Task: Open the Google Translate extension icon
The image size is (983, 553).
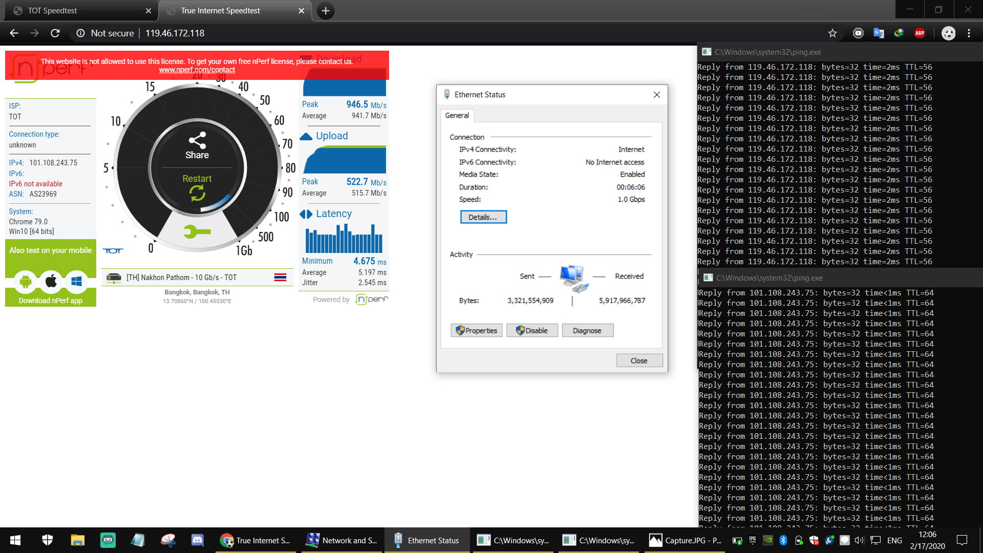Action: [879, 33]
